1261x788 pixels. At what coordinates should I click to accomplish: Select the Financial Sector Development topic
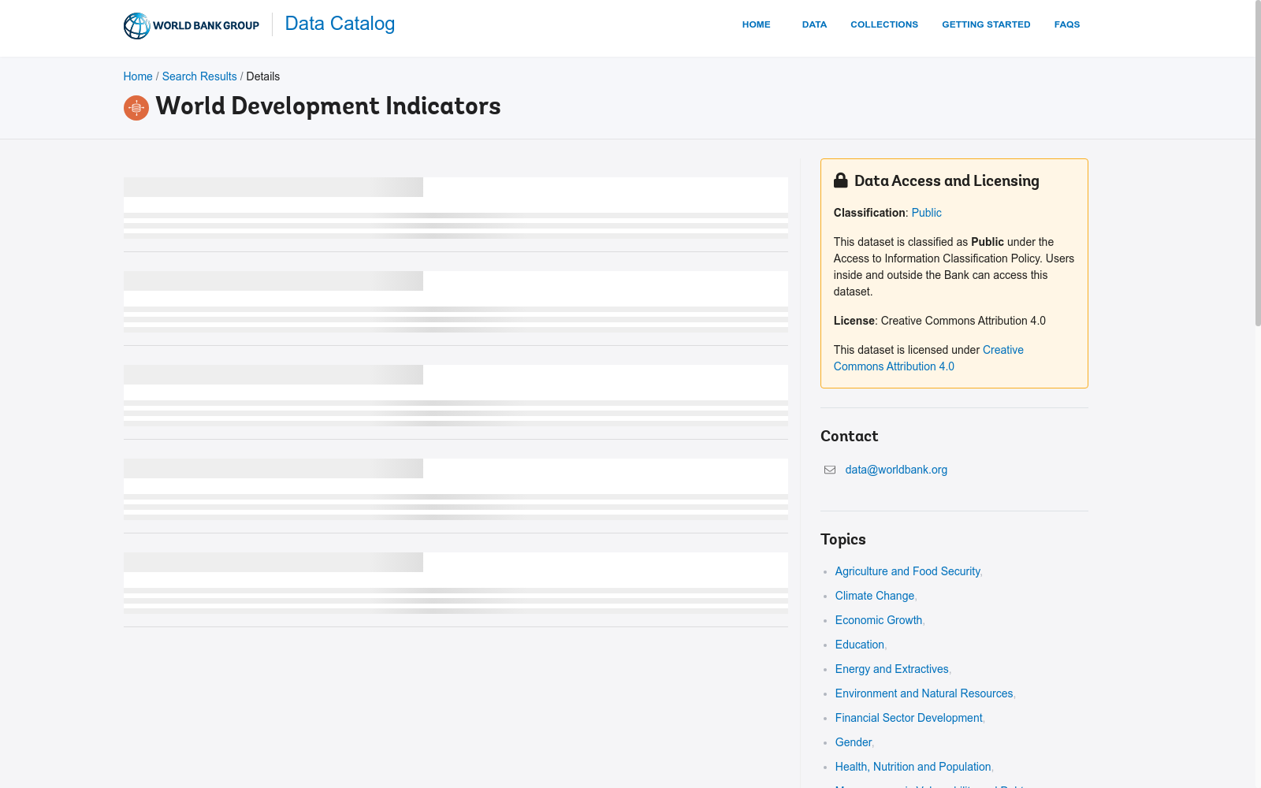click(x=909, y=718)
